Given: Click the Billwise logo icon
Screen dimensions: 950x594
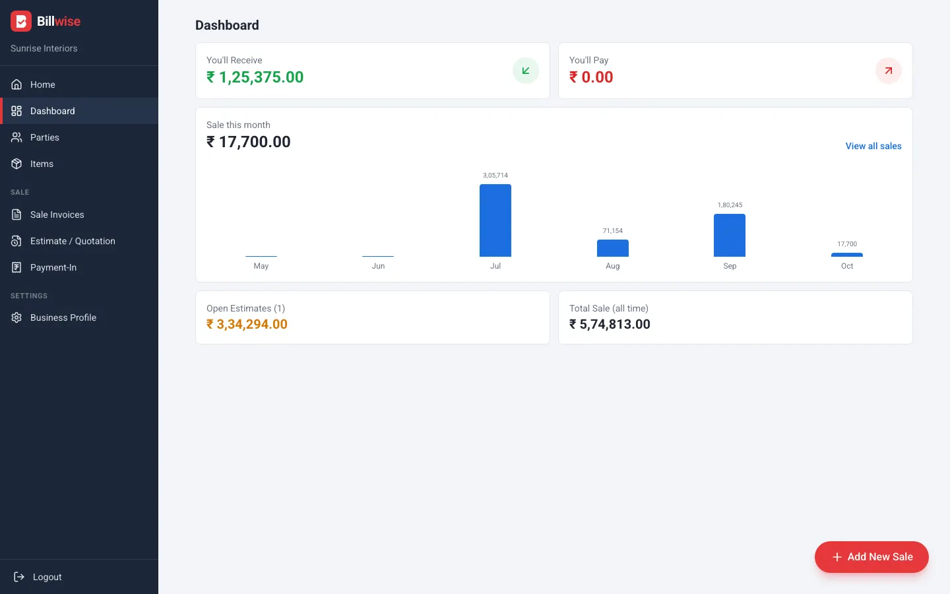Looking at the screenshot, I should point(21,21).
